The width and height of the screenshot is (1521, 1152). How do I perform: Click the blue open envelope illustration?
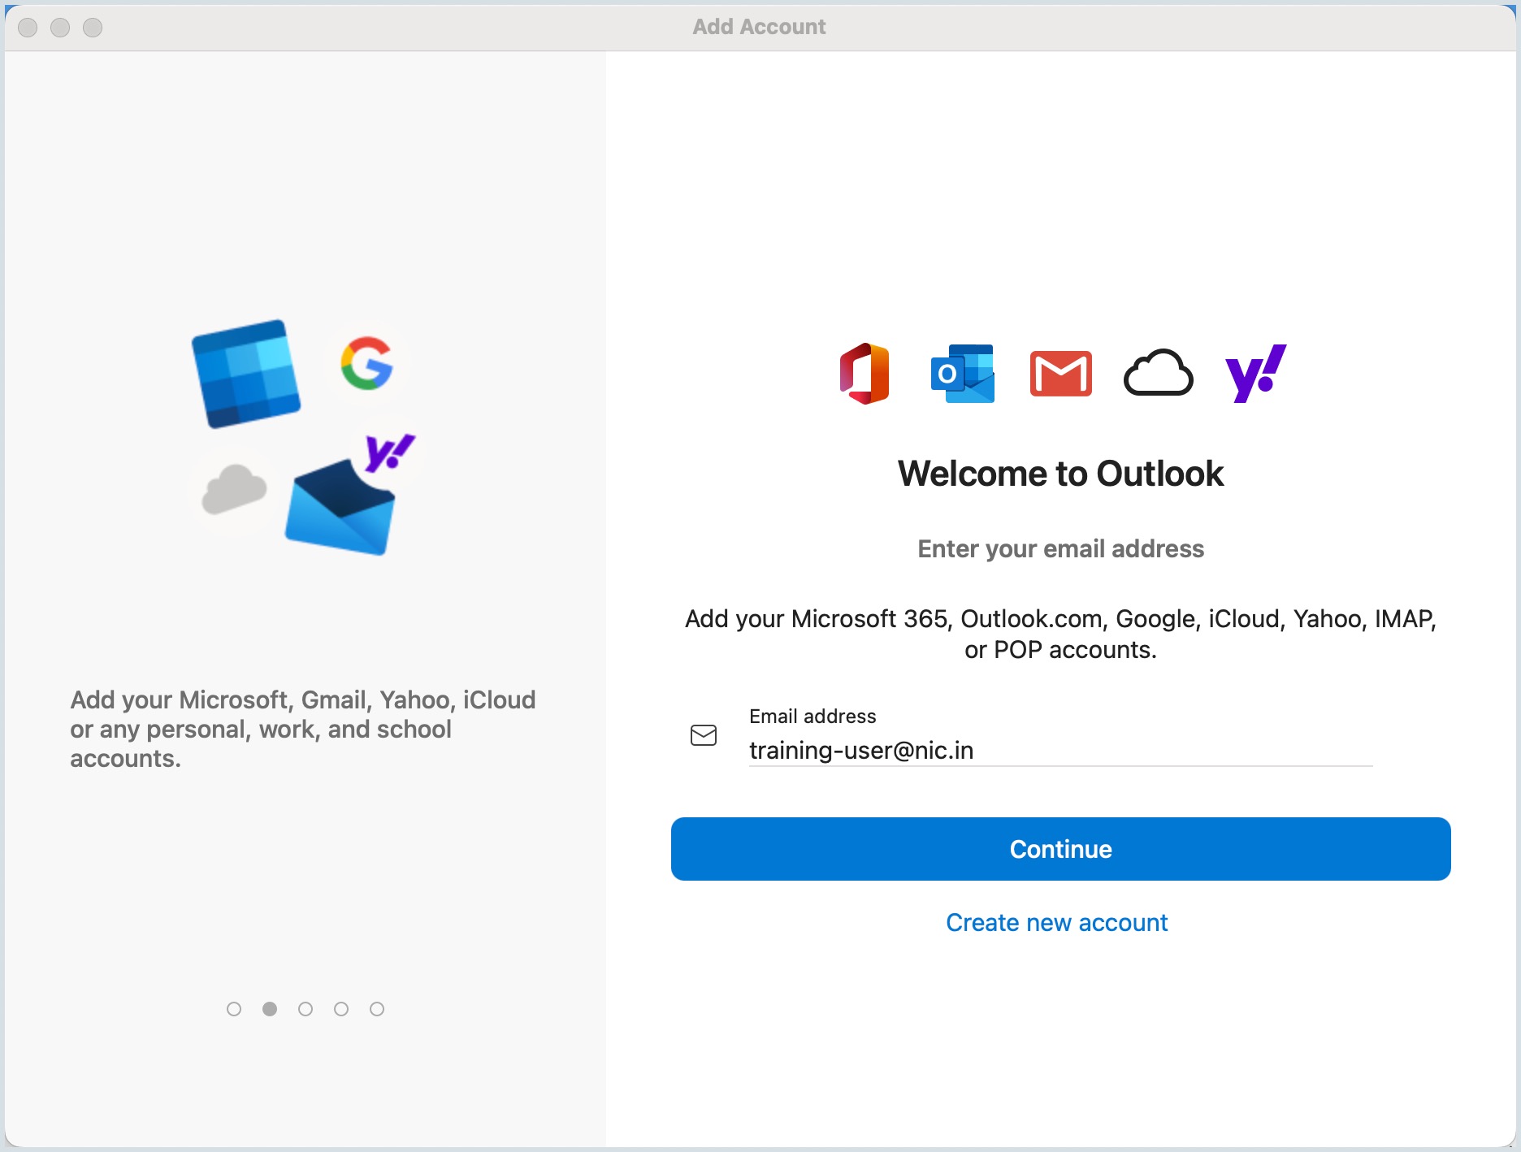340,508
